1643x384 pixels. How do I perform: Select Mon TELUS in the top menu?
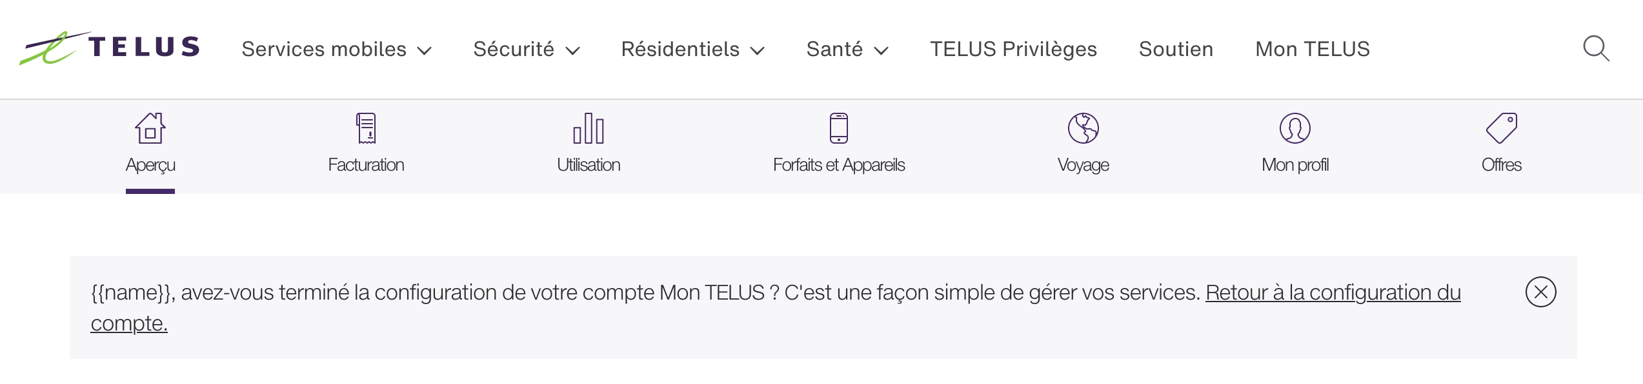click(1312, 50)
